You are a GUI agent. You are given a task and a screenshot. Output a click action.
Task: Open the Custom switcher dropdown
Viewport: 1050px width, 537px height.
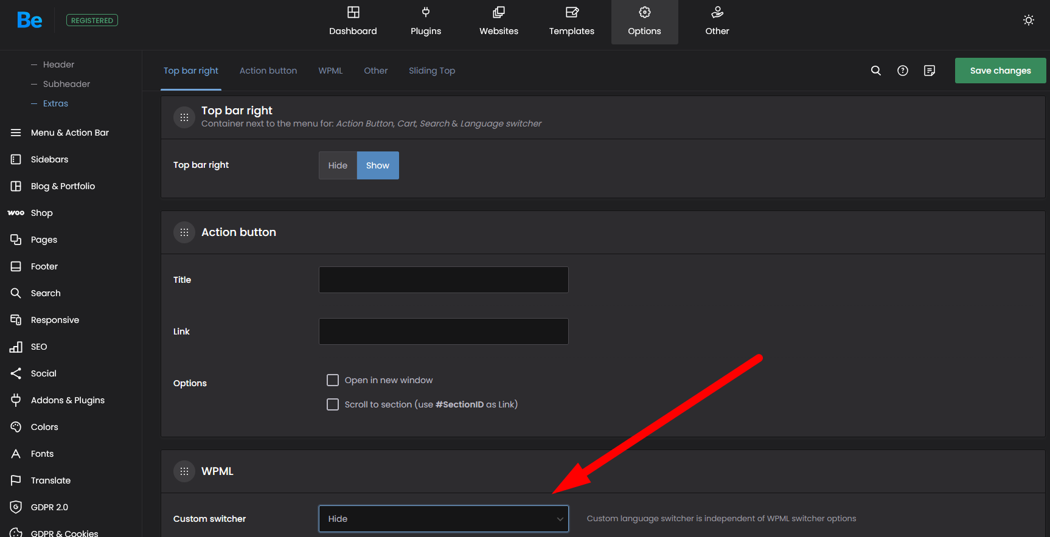pos(443,519)
